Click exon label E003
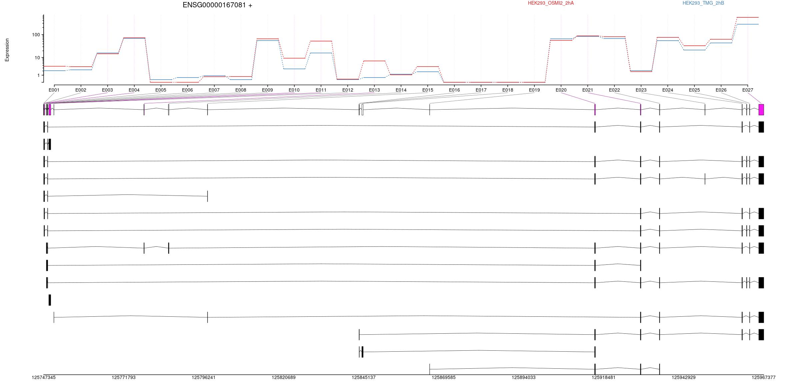This screenshot has width=800, height=383. (x=107, y=90)
